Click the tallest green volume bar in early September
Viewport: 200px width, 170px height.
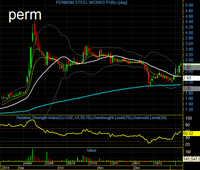pos(32,155)
